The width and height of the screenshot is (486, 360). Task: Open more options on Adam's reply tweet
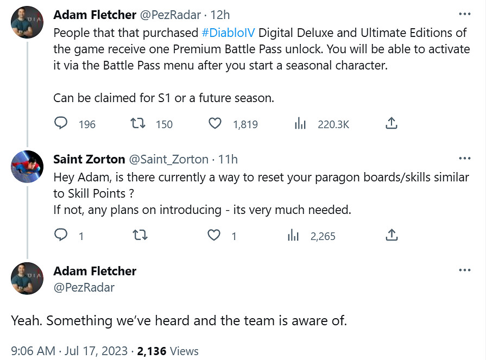[x=464, y=270]
